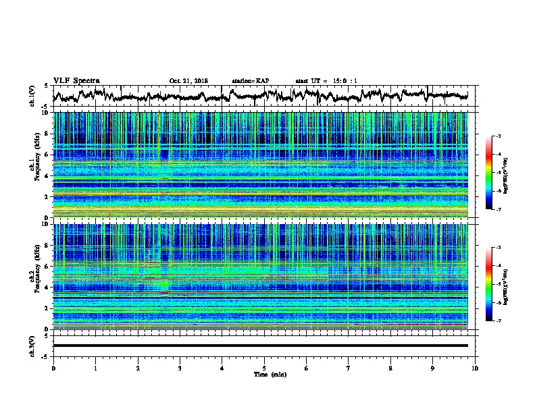Click the "-7" label on ch.1 color scale
The image size is (535, 413).
click(499, 209)
